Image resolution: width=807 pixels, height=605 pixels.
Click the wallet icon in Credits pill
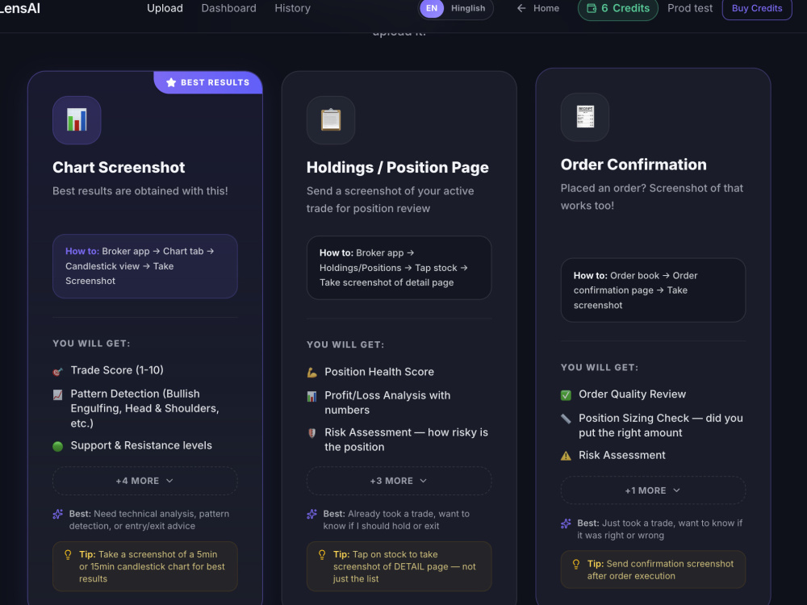(592, 8)
